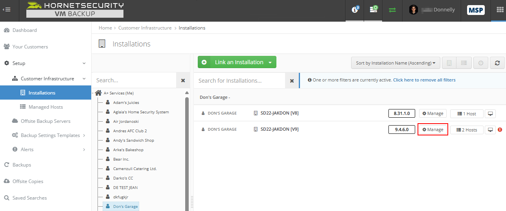Collapse the Setup section
This screenshot has height=211, width=506.
[x=84, y=63]
